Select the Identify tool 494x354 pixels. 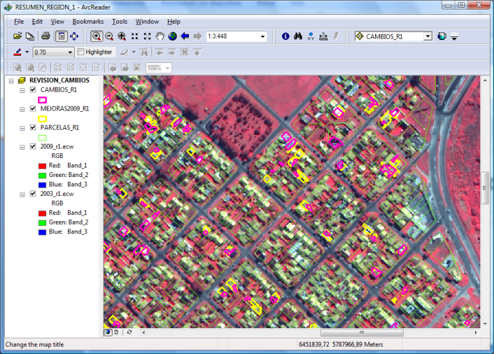click(x=285, y=36)
